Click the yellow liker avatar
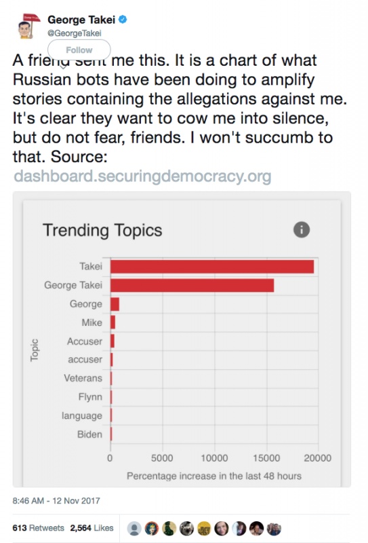This screenshot has width=368, height=543. pyautogui.click(x=204, y=529)
